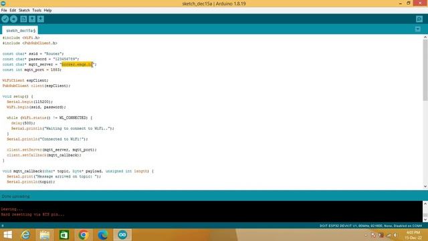Viewport: 428px width, 241px height.
Task: Click the 'Done uploading' status message
Action: click(x=15, y=196)
